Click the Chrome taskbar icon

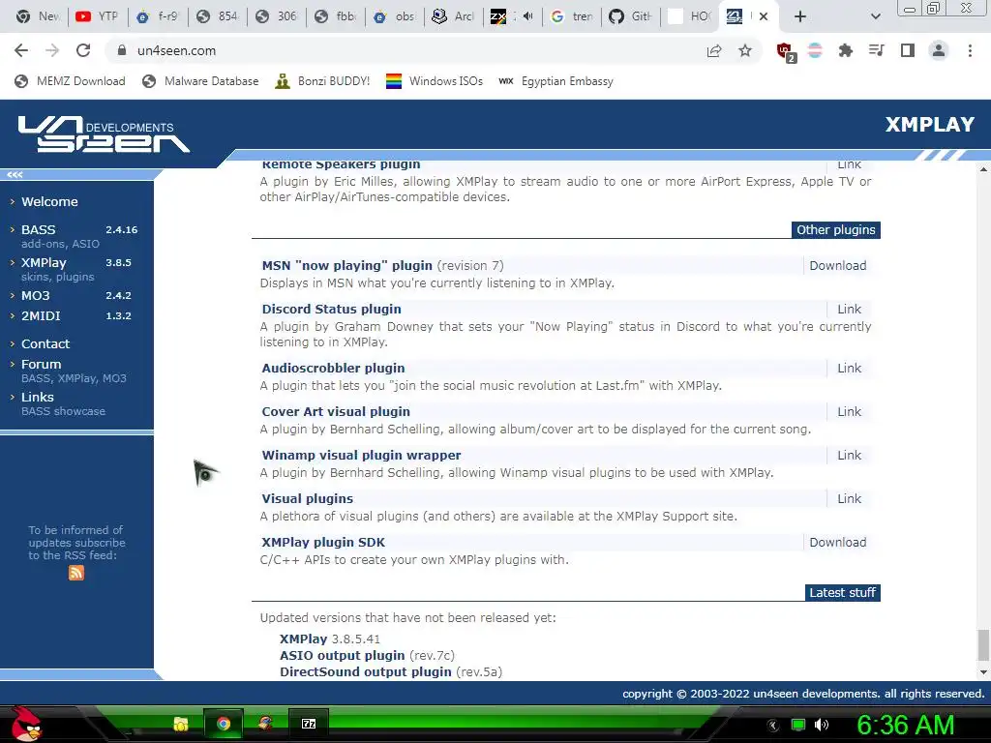tap(224, 724)
